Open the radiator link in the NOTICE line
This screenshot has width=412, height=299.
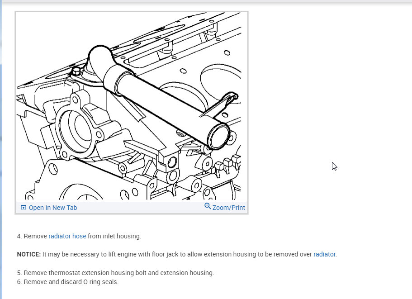click(x=325, y=254)
